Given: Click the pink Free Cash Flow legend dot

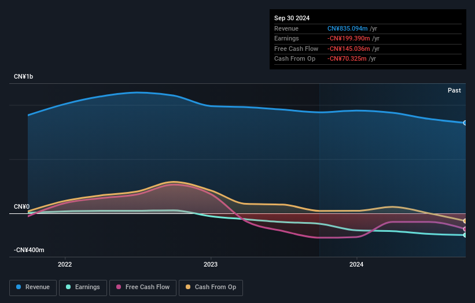Looking at the screenshot, I should click(x=119, y=287).
